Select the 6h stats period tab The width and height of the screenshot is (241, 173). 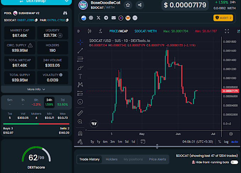pos(36,102)
